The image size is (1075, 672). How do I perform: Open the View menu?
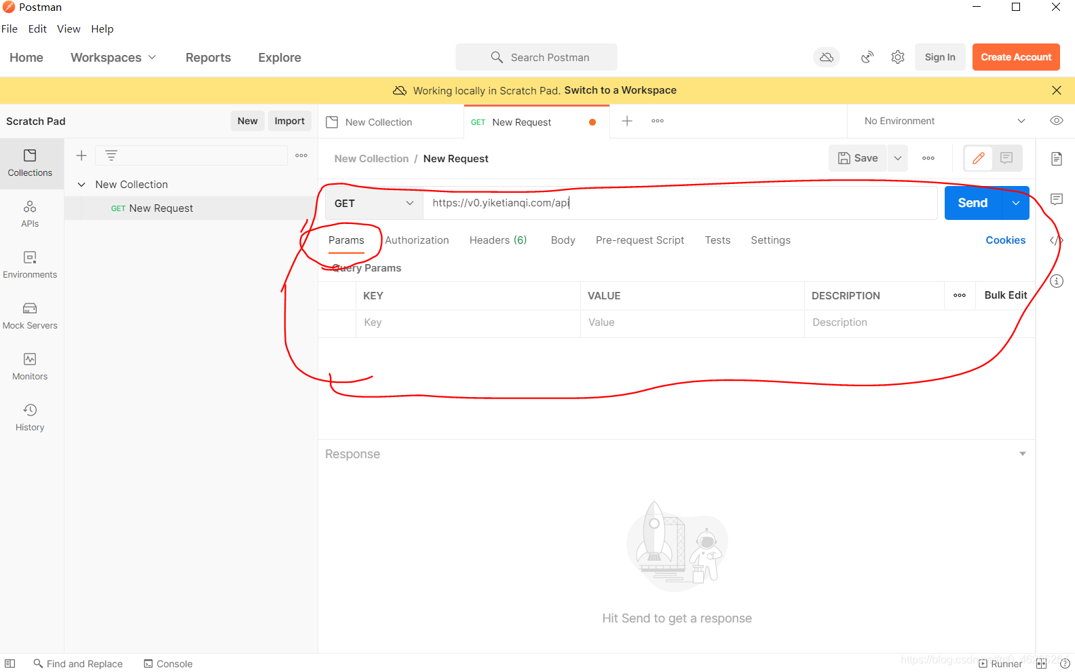(x=69, y=29)
